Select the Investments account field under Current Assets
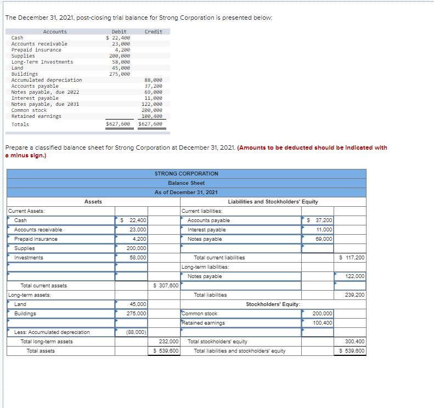434x408 pixels. click(x=61, y=258)
